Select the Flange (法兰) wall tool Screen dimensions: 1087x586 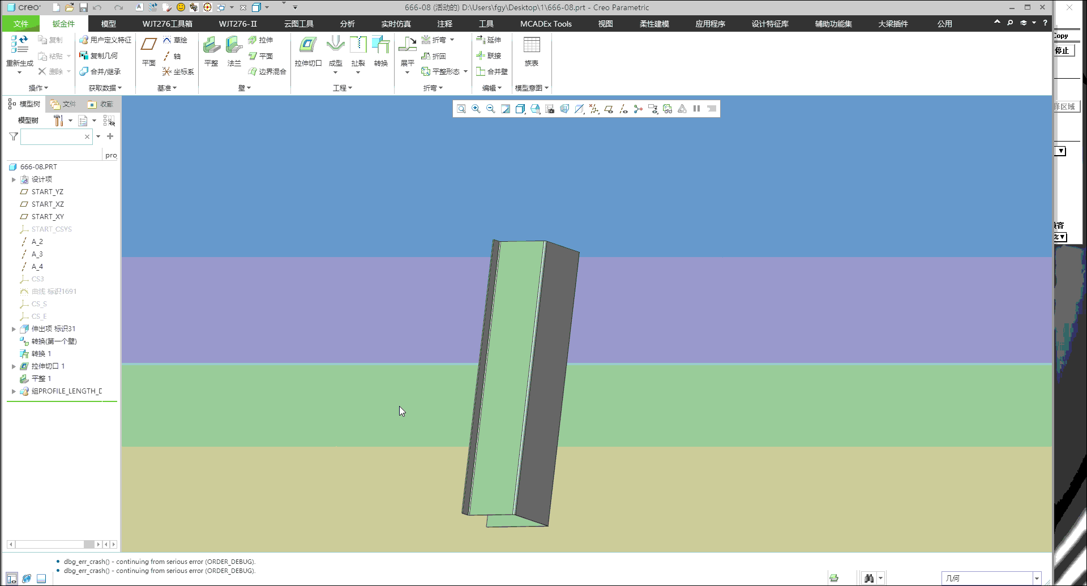[x=234, y=51]
